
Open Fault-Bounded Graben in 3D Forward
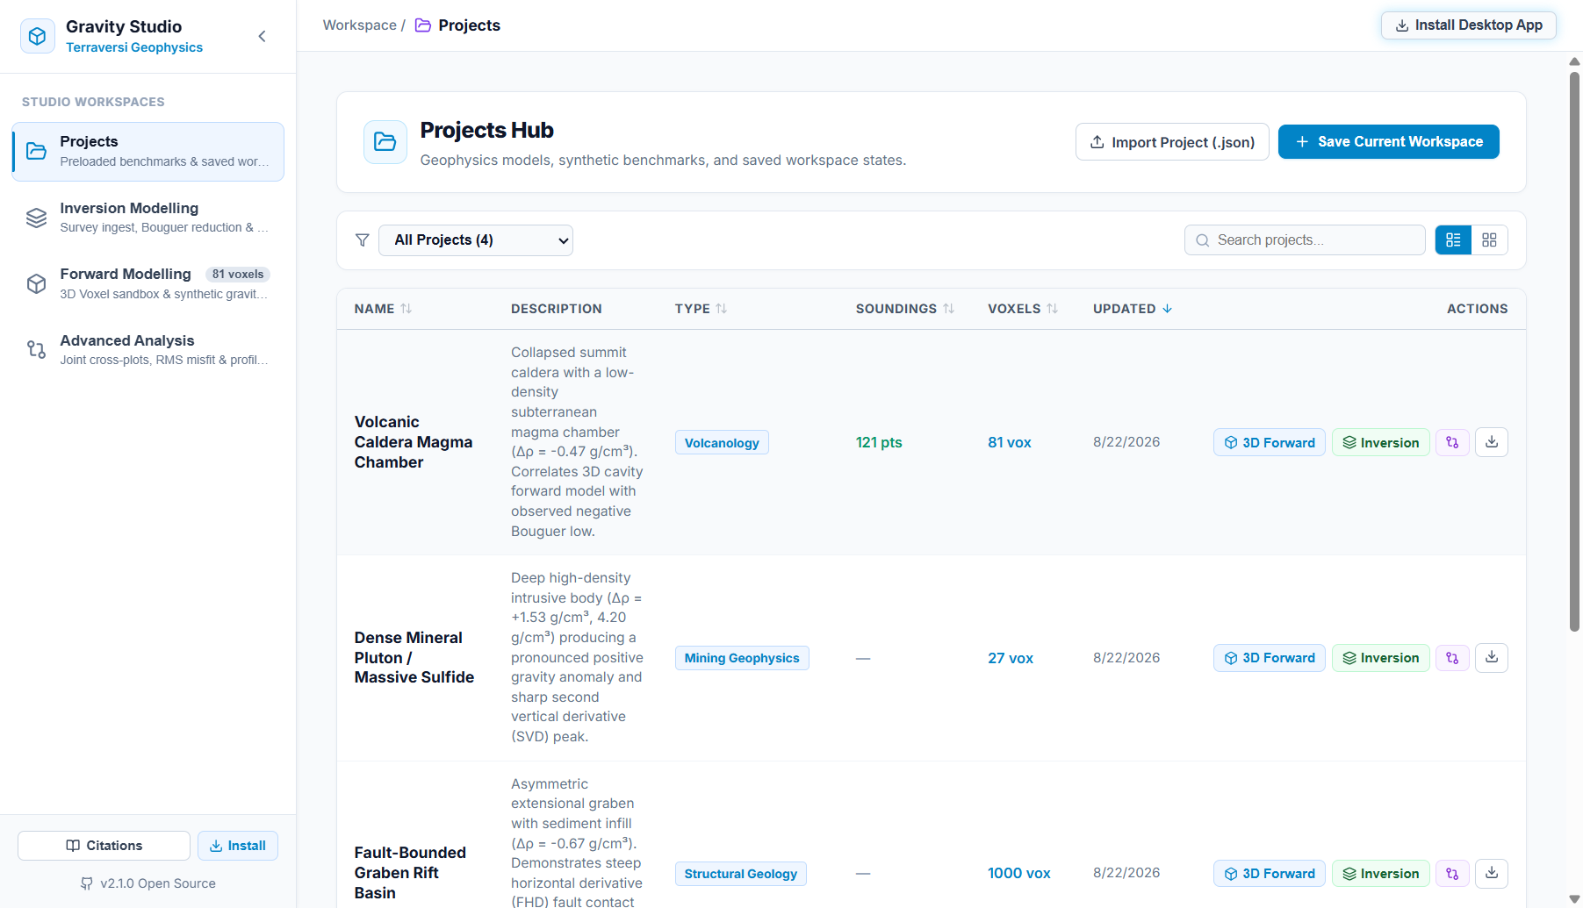[x=1270, y=874]
